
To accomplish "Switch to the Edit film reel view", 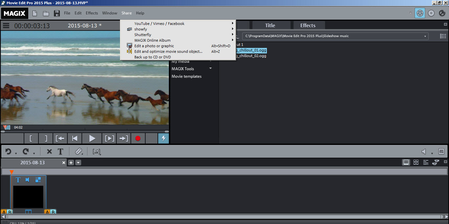I will 420,13.
